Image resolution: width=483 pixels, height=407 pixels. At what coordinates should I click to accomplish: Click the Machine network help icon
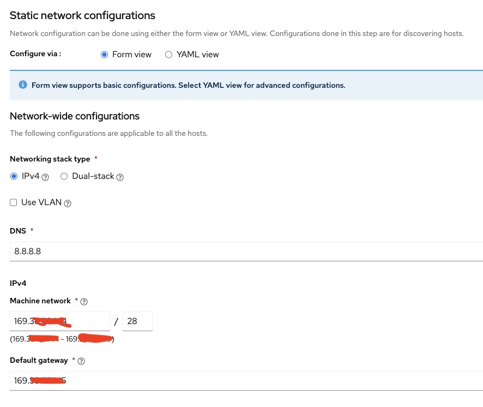[x=83, y=301]
